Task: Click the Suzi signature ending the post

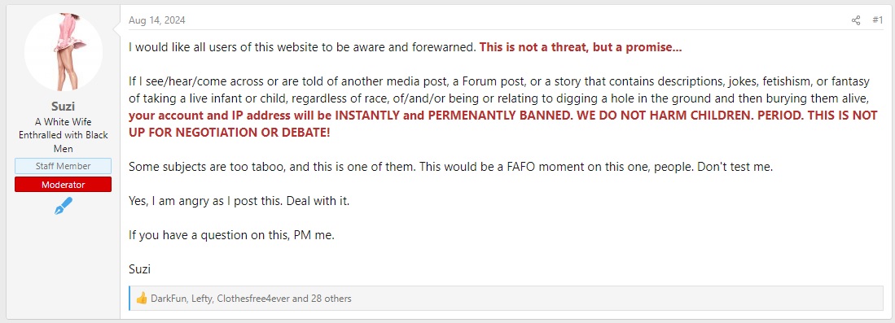Action: click(x=140, y=269)
